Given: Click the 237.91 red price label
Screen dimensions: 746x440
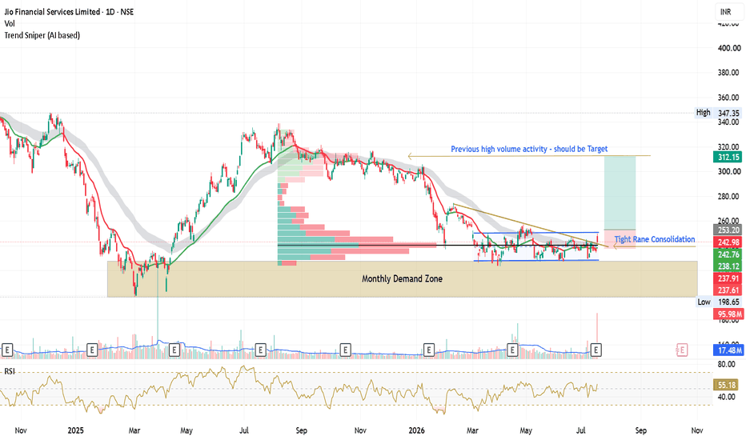Looking at the screenshot, I should pyautogui.click(x=728, y=278).
